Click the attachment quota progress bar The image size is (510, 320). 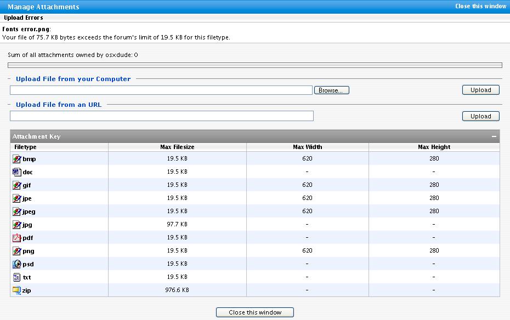point(255,65)
